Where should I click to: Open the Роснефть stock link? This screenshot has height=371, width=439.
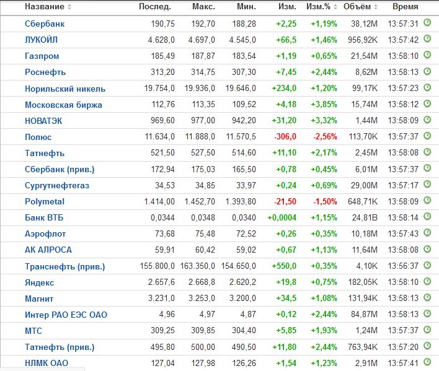click(x=45, y=72)
